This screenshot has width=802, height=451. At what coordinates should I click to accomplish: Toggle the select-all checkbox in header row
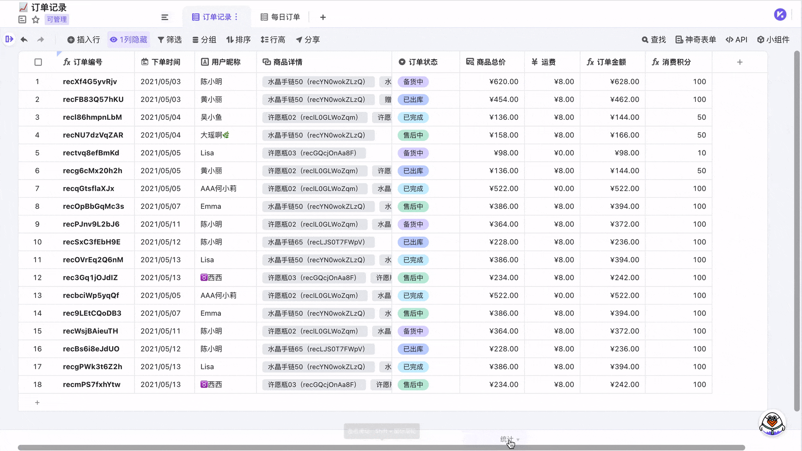pyautogui.click(x=38, y=62)
